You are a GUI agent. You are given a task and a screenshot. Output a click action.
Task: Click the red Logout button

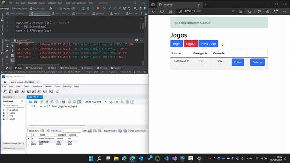(x=191, y=44)
